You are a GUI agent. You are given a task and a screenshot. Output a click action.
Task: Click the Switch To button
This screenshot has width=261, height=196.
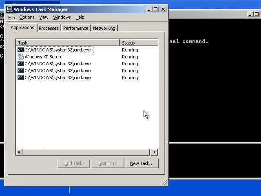(108, 163)
